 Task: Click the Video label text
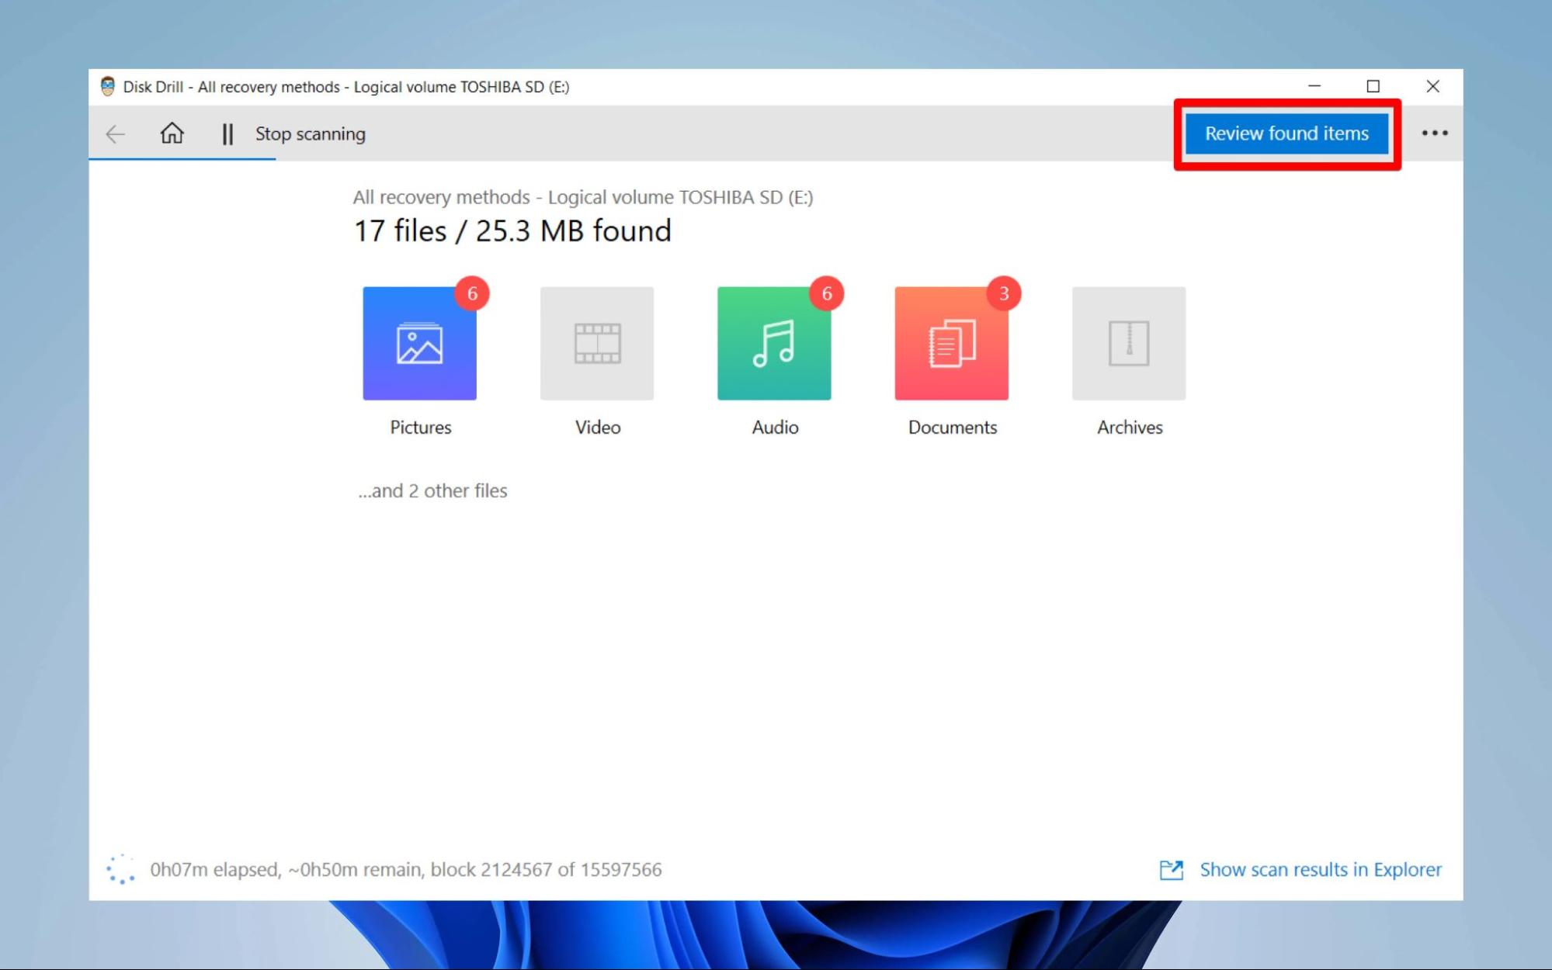point(598,428)
